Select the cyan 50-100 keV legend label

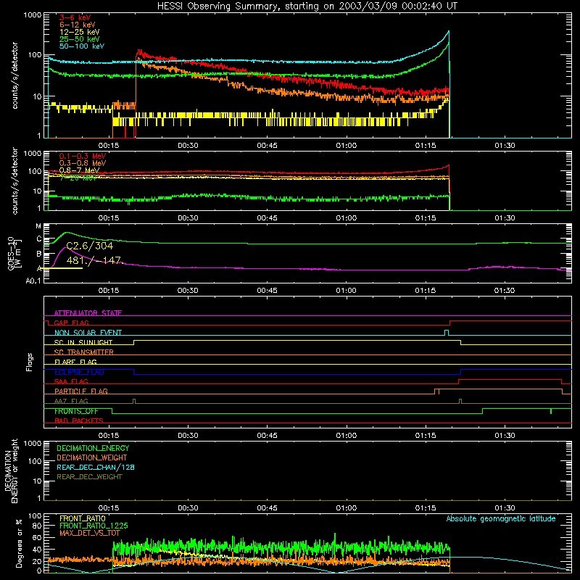point(82,46)
